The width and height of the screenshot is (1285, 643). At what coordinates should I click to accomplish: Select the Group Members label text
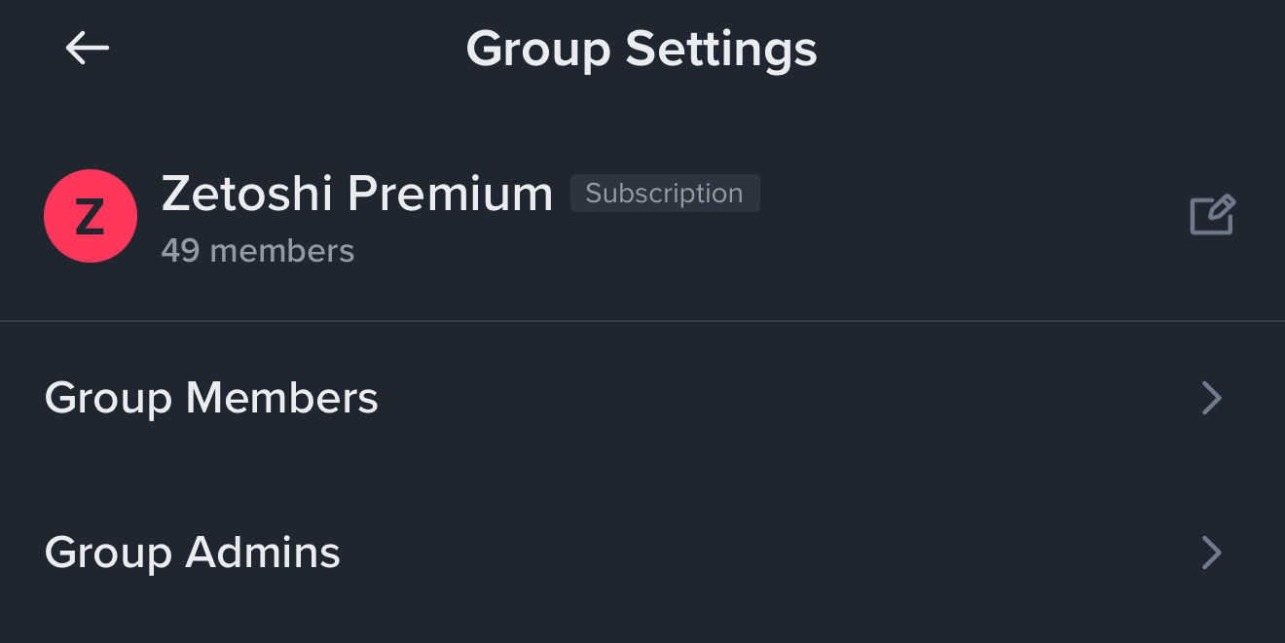point(211,398)
